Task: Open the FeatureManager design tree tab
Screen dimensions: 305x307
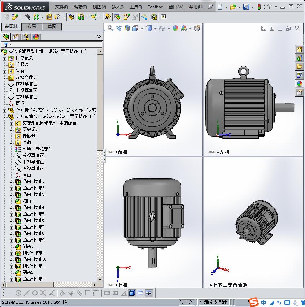Action: tap(6, 37)
